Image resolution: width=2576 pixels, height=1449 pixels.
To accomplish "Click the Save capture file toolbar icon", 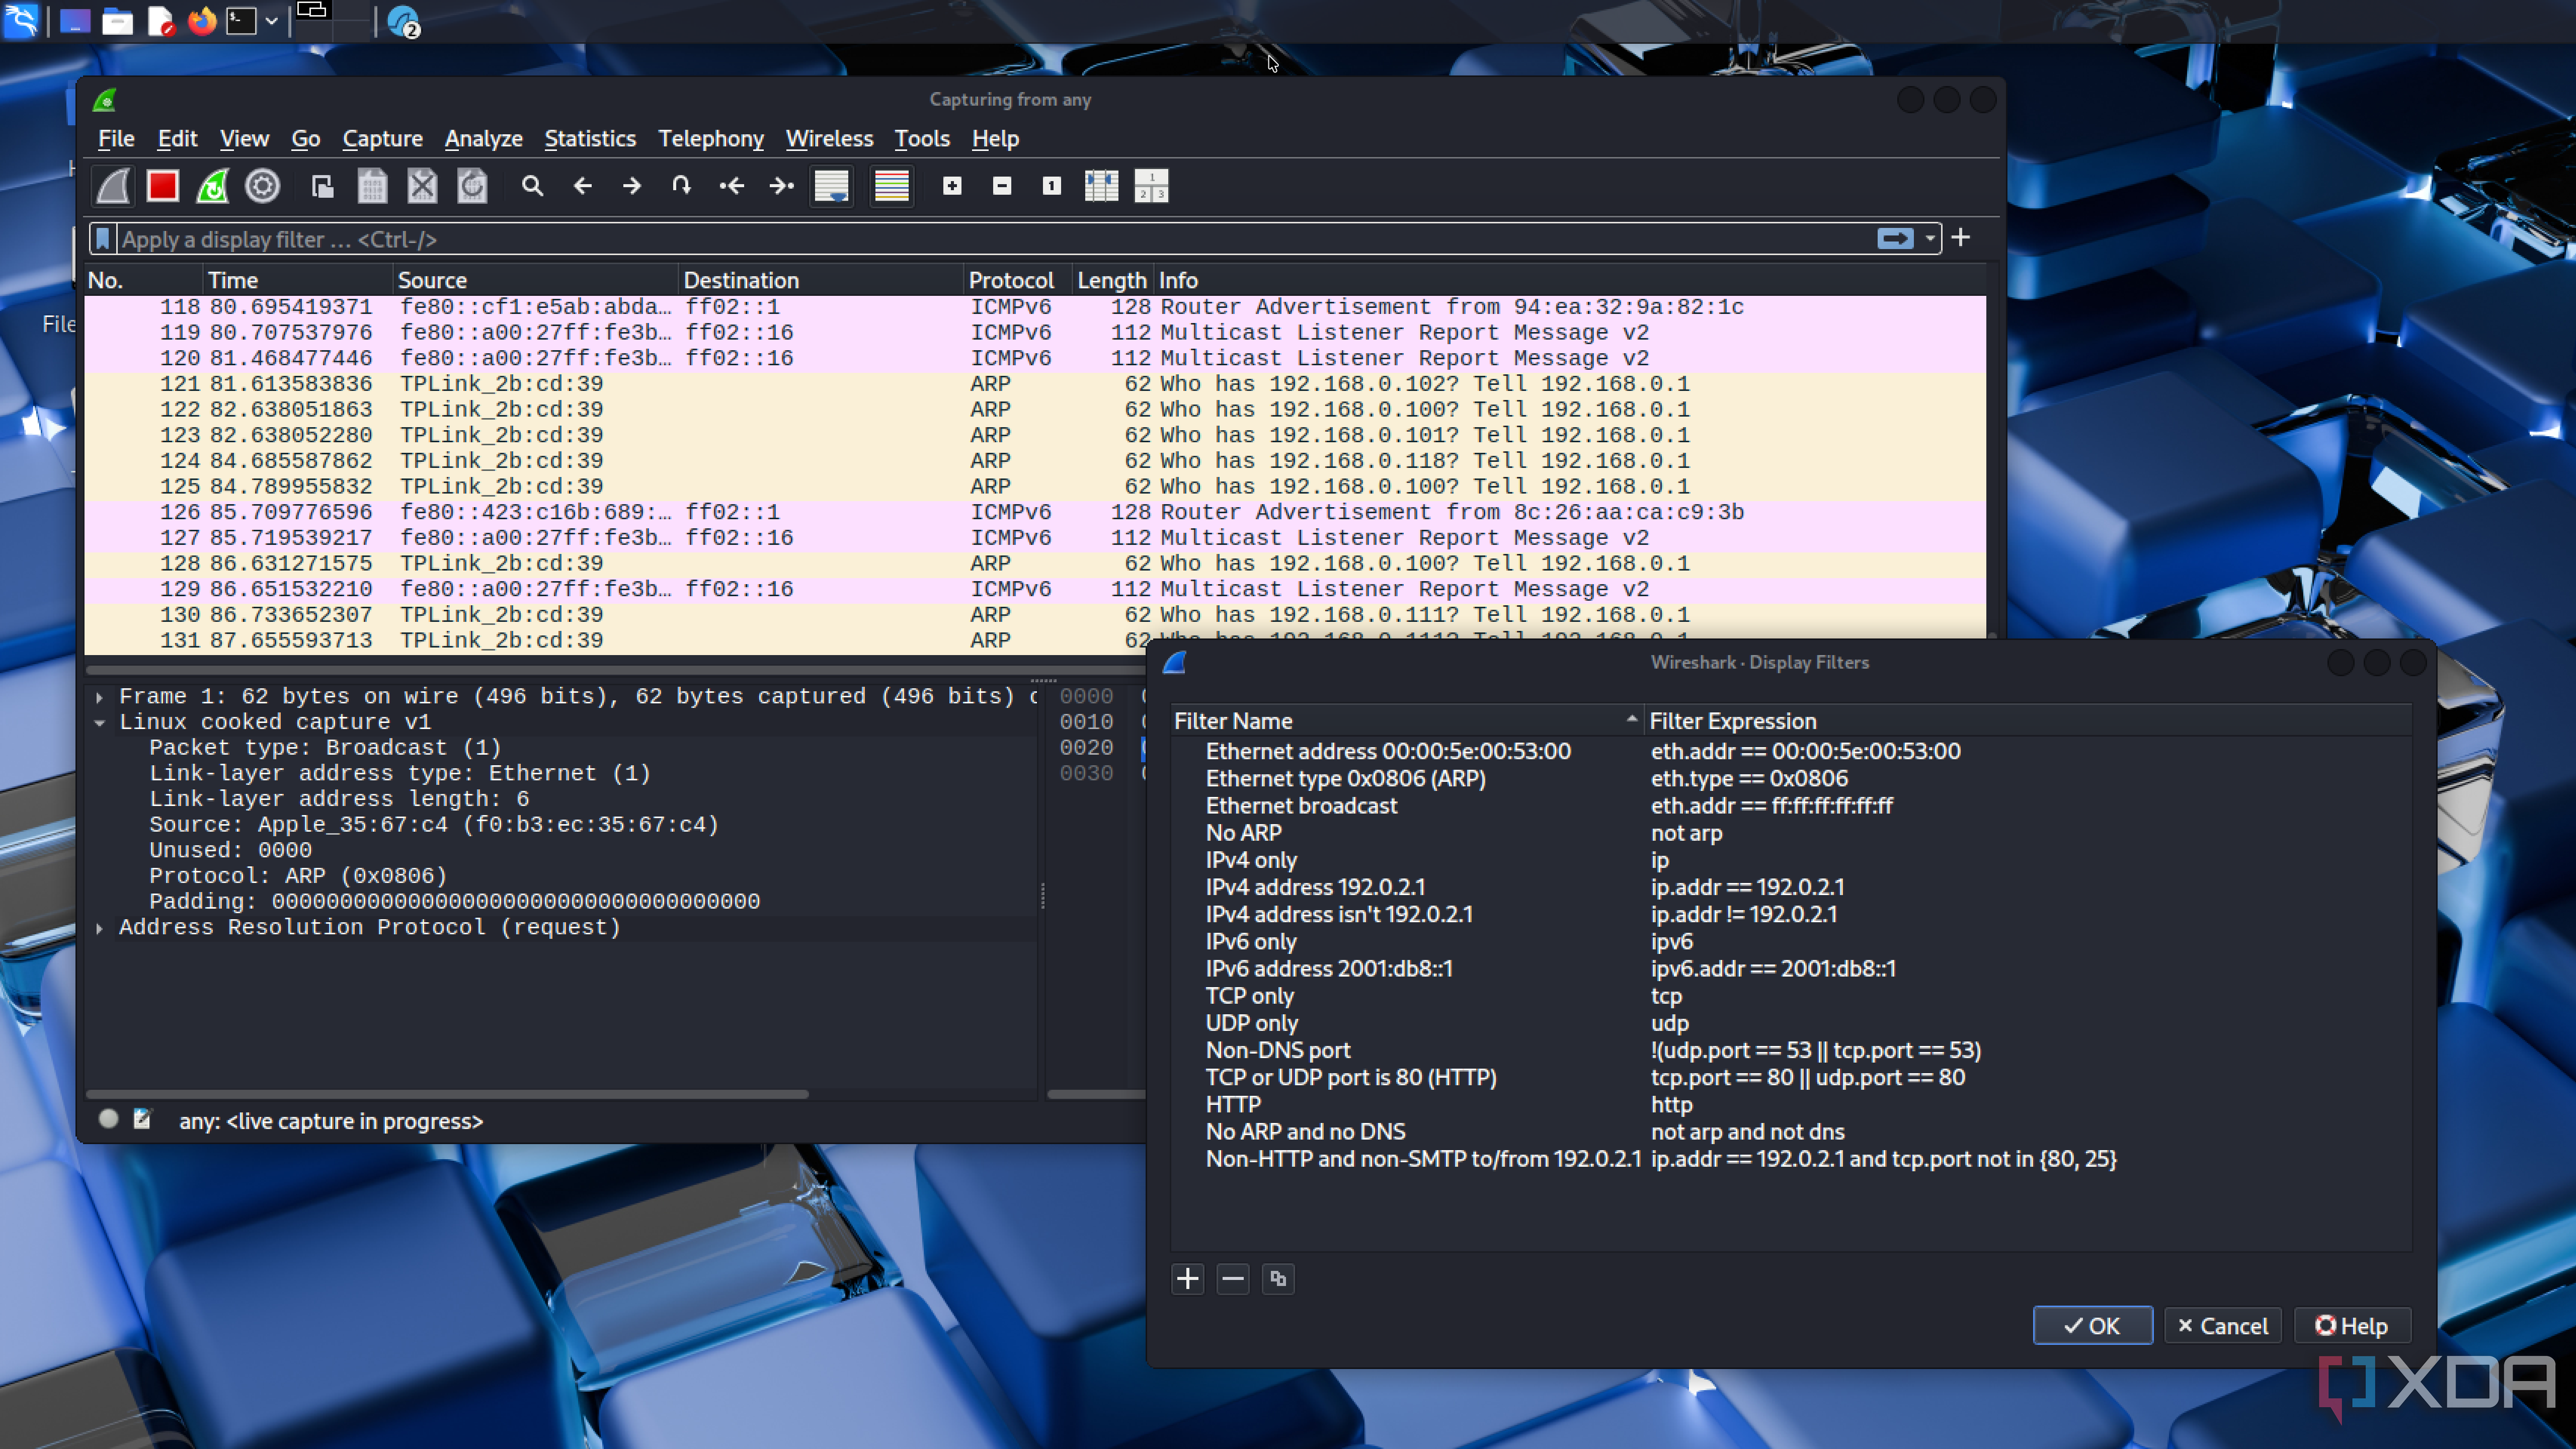I will click(372, 186).
